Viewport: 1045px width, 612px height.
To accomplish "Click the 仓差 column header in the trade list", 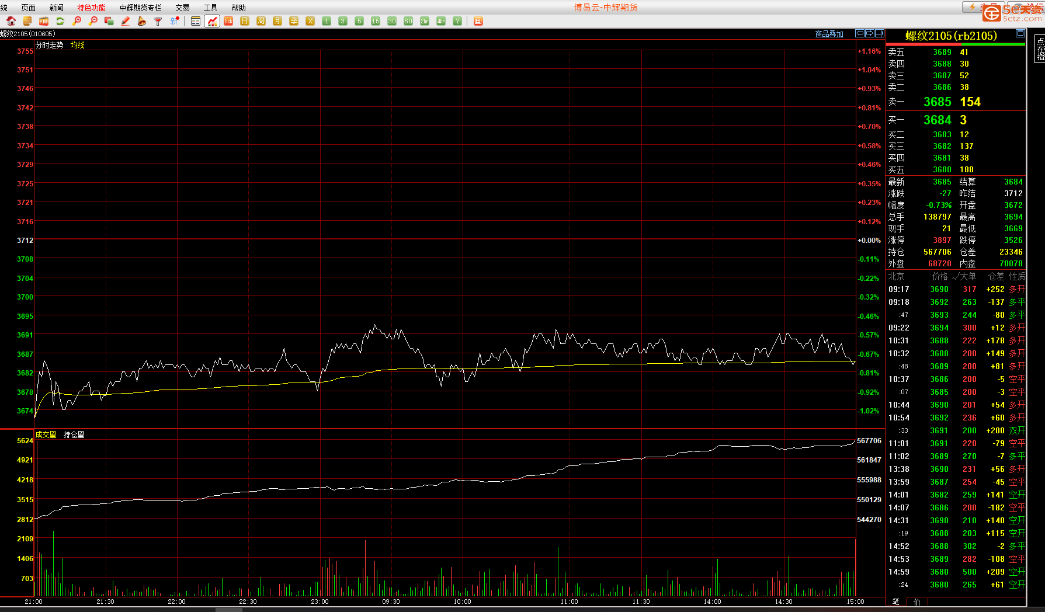I will click(996, 276).
